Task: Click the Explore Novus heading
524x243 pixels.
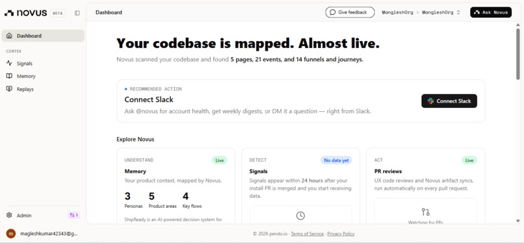Action: point(135,139)
